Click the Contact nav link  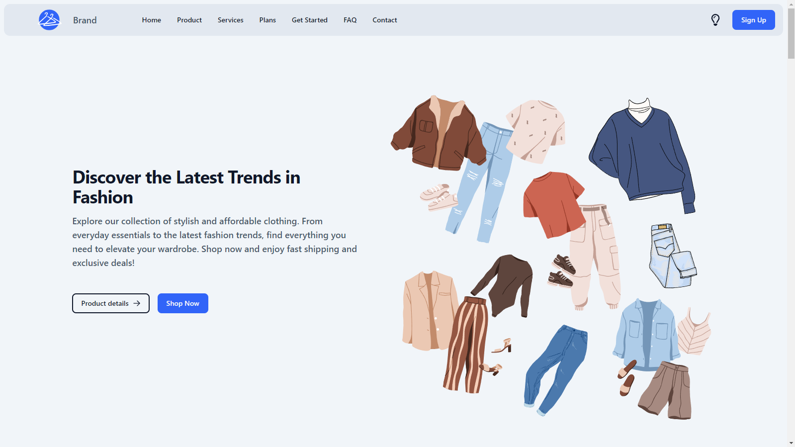pos(384,20)
